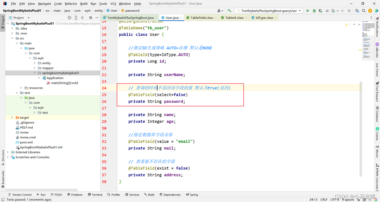Open the Json Parser side panel
Image resolution: width=380 pixels, height=202 pixels.
click(x=377, y=70)
